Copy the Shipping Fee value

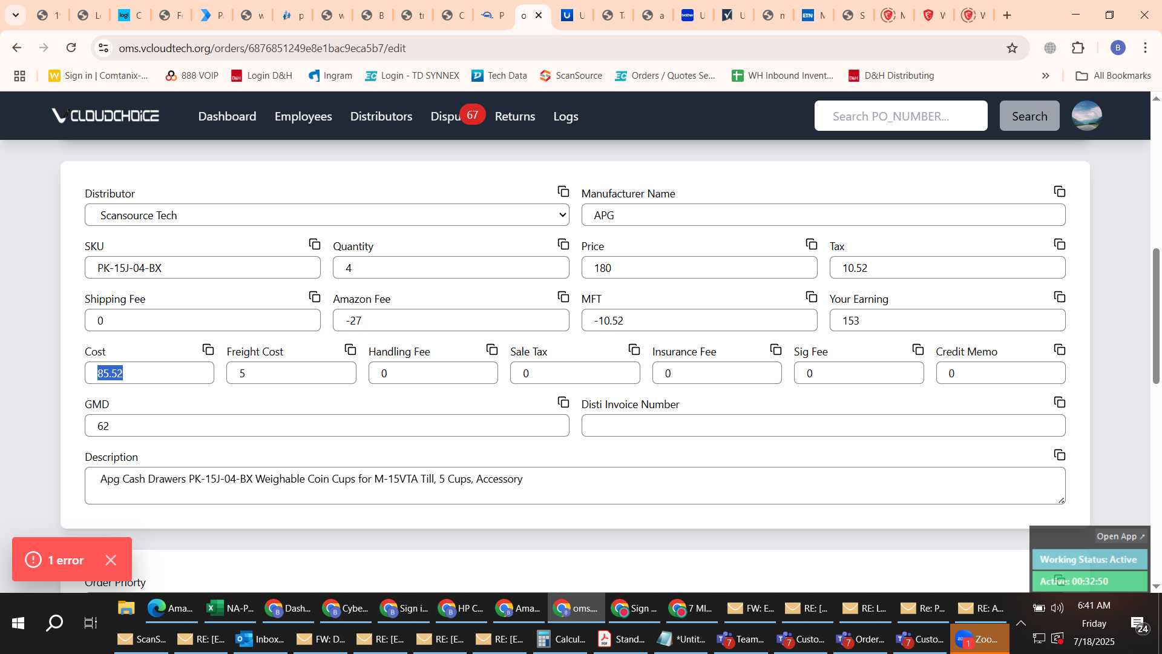314,297
